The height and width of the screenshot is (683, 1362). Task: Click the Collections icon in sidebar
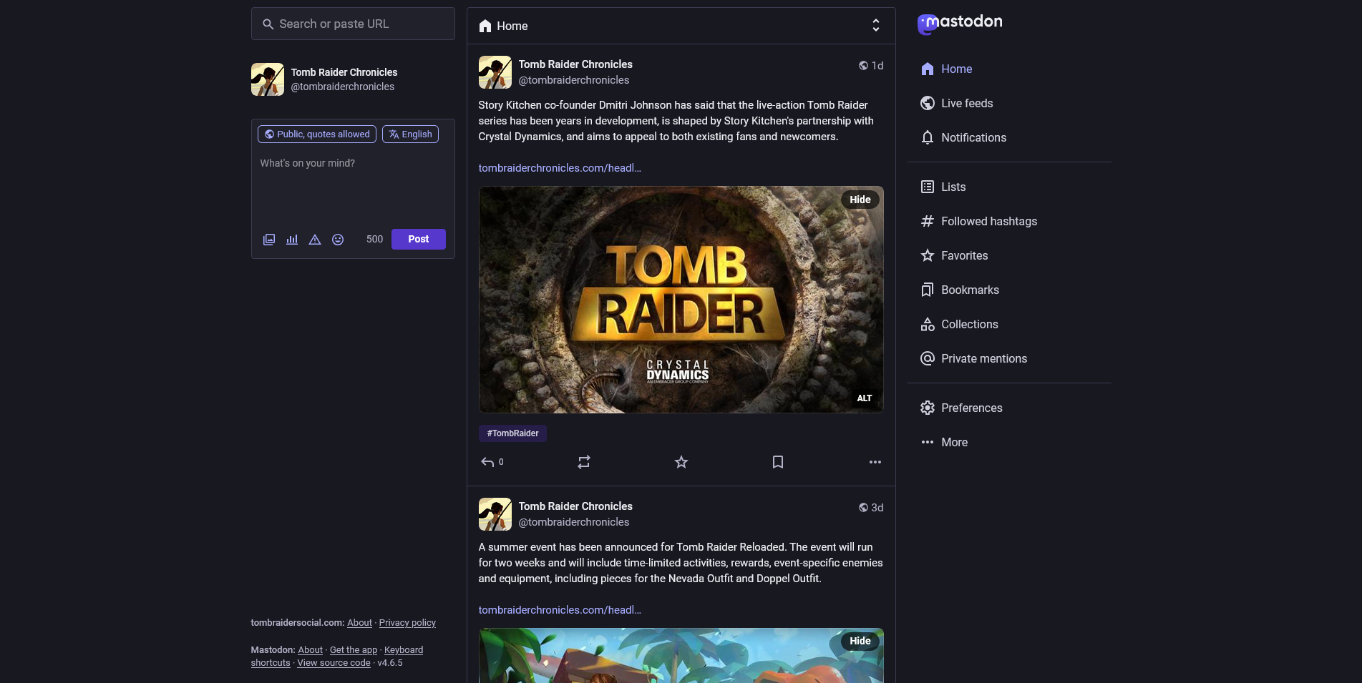[x=928, y=324]
